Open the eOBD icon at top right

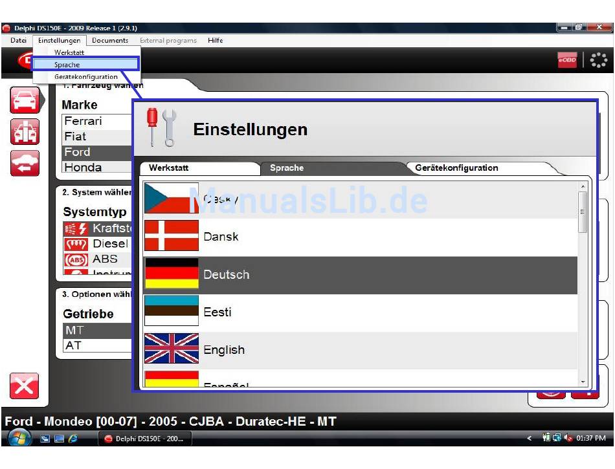[x=567, y=60]
